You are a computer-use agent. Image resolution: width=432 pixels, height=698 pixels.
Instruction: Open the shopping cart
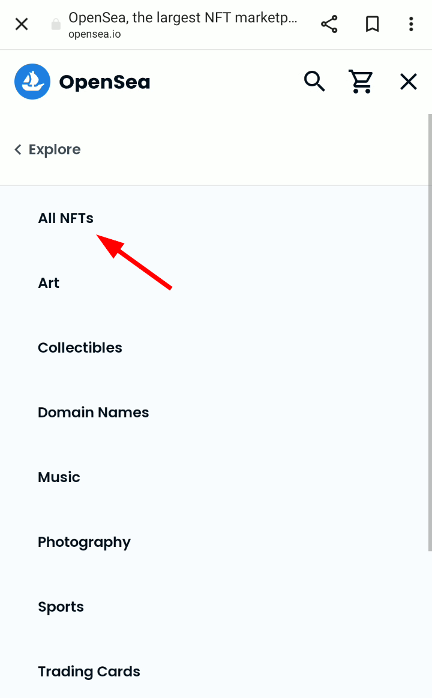(361, 82)
